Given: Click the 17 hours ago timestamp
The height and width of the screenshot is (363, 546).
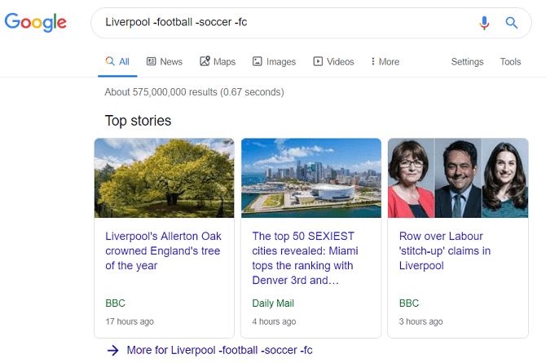Looking at the screenshot, I should point(130,321).
